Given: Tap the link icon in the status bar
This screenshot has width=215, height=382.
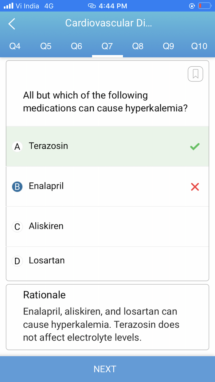Looking at the screenshot, I should (x=92, y=6).
